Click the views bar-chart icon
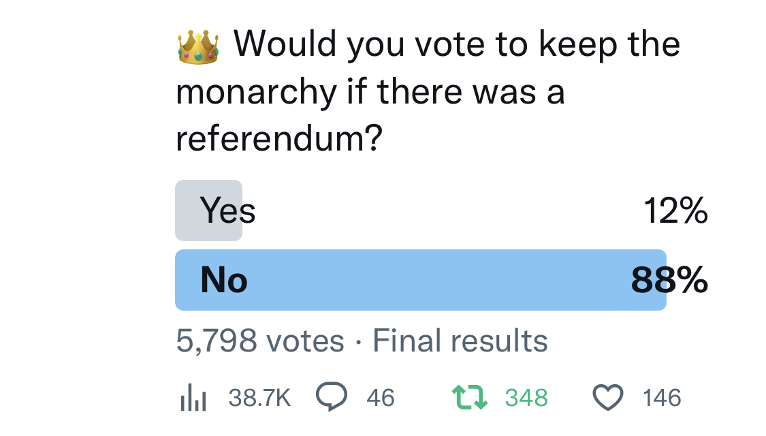 (x=193, y=397)
